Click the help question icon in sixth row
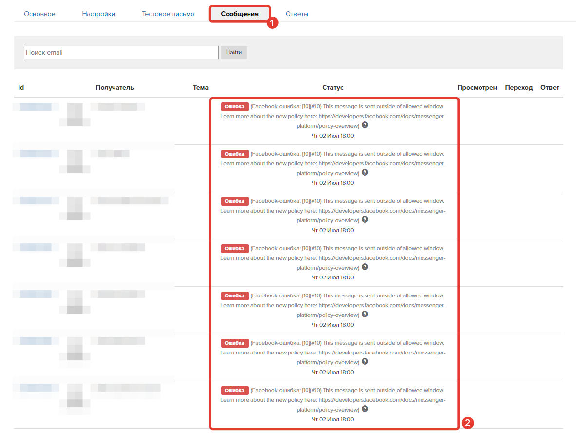Screen dimensions: 576x433 [x=365, y=362]
